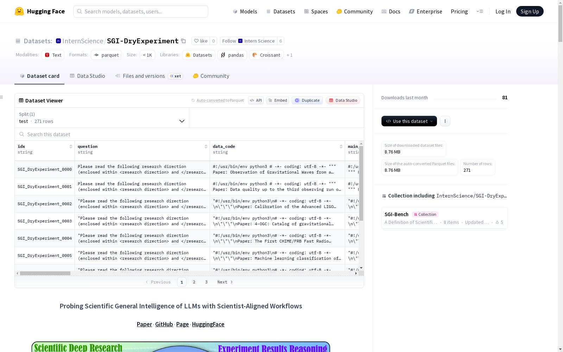This screenshot has height=352, width=563.
Task: Open the GitHub link
Action: pyautogui.click(x=164, y=324)
